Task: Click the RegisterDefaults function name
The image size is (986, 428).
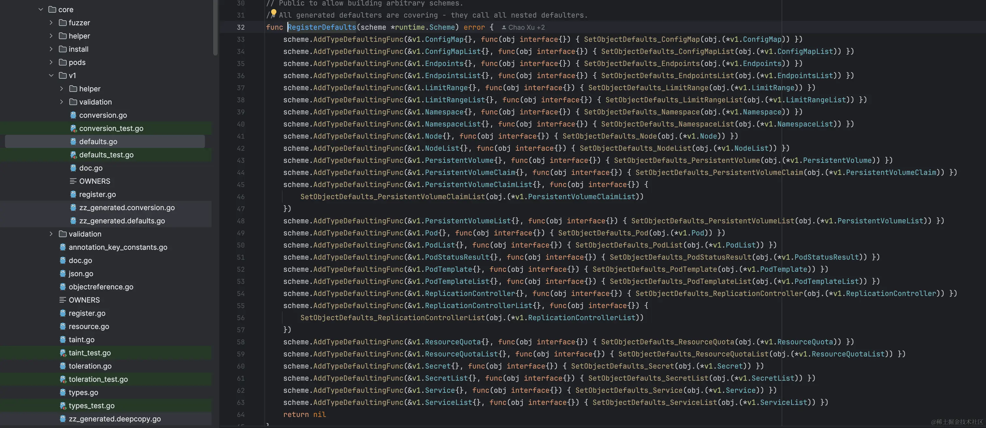Action: click(x=321, y=27)
